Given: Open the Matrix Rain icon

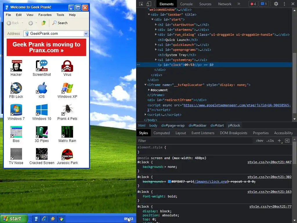Looking at the screenshot, I should click(x=67, y=132).
